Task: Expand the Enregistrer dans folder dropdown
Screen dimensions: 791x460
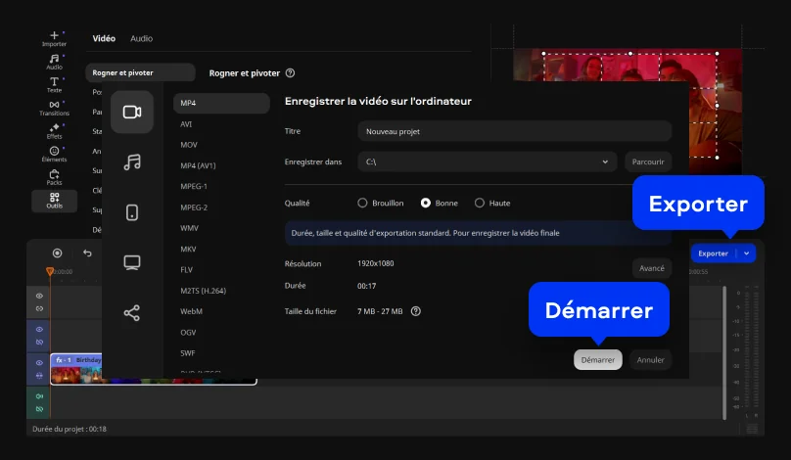Action: pyautogui.click(x=605, y=161)
